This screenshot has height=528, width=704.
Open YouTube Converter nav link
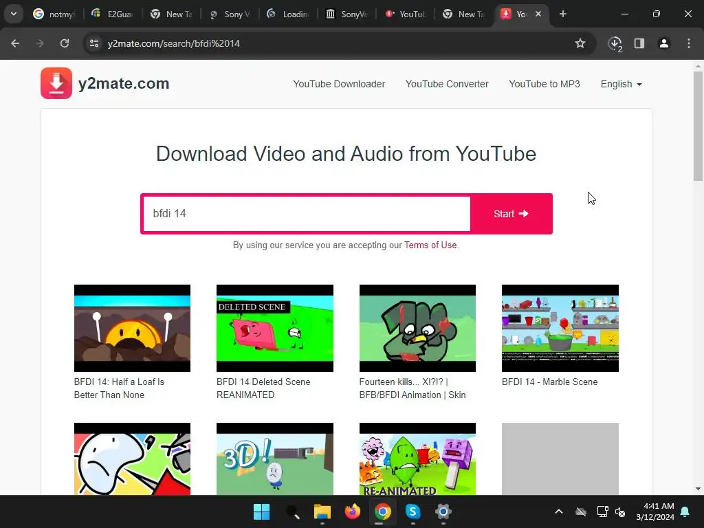click(447, 84)
